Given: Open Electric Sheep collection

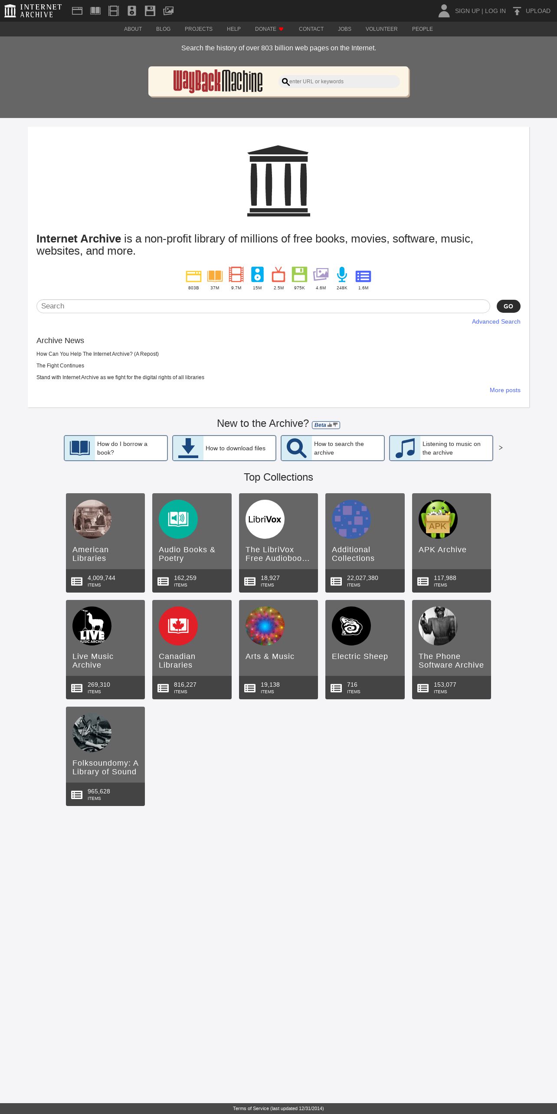Looking at the screenshot, I should pyautogui.click(x=365, y=649).
